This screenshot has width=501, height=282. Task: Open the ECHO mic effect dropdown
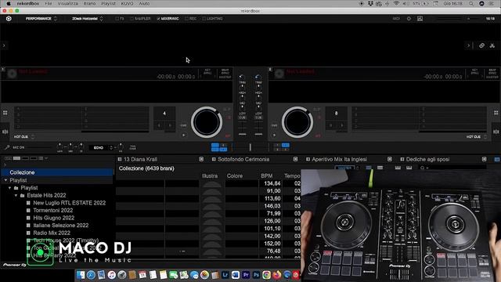pos(101,148)
